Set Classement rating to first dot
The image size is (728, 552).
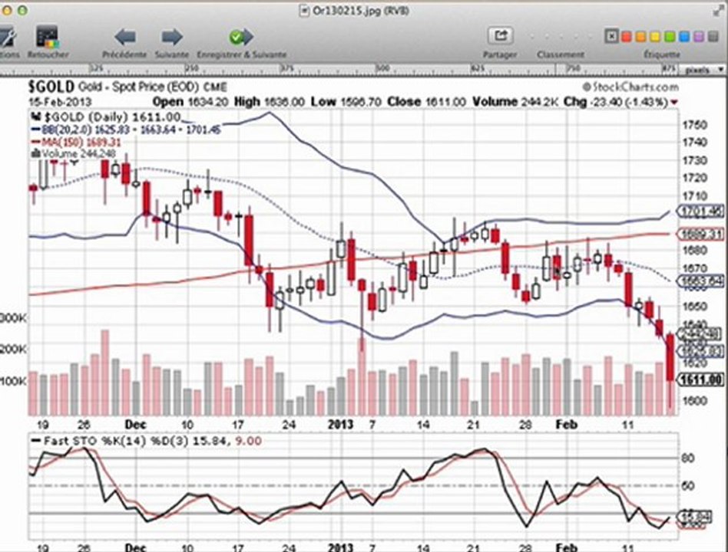[532, 36]
